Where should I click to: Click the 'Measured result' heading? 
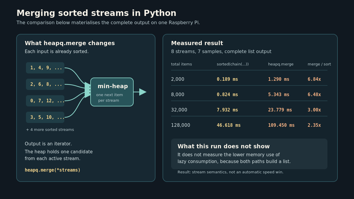[x=197, y=43]
